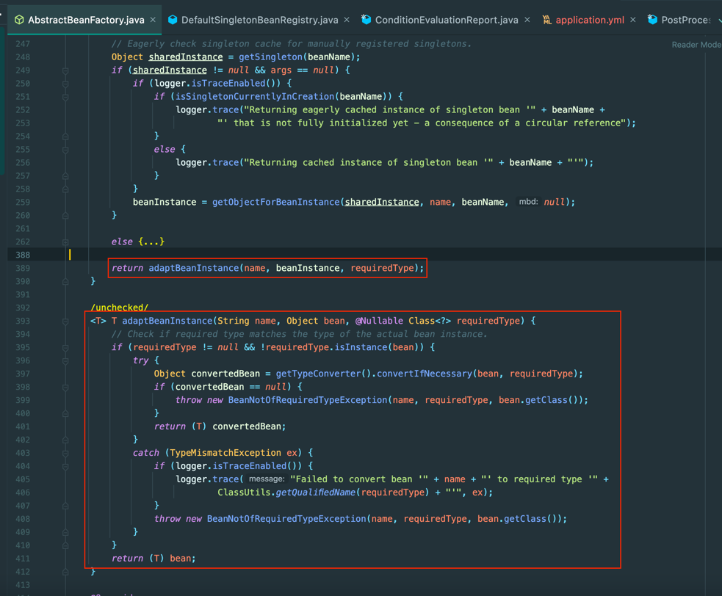
Task: Collapse the try block at line 396
Action: point(65,361)
